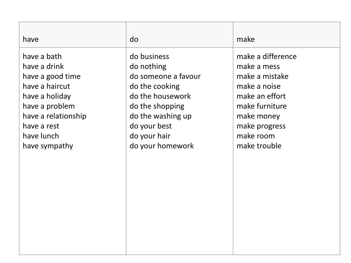
Task: Select 'make a mistake' line
Action: pos(262,76)
